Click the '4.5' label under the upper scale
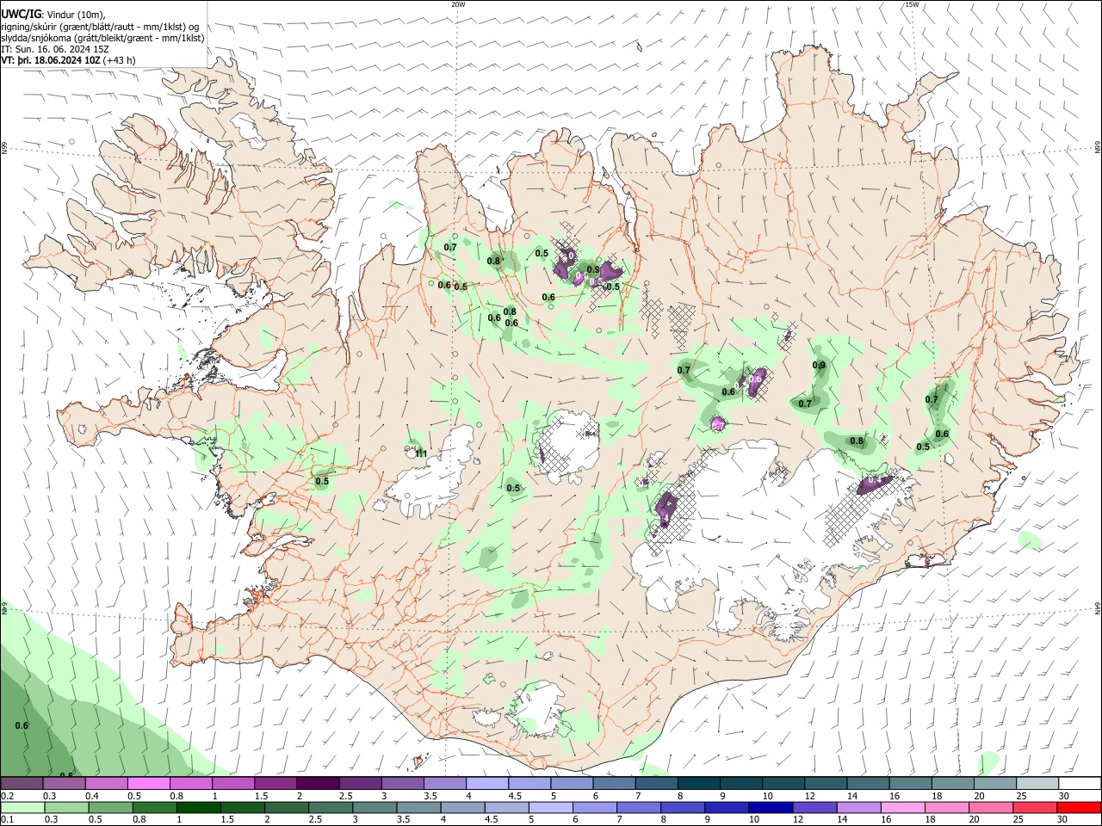Viewport: 1102px width, 826px height. (515, 796)
